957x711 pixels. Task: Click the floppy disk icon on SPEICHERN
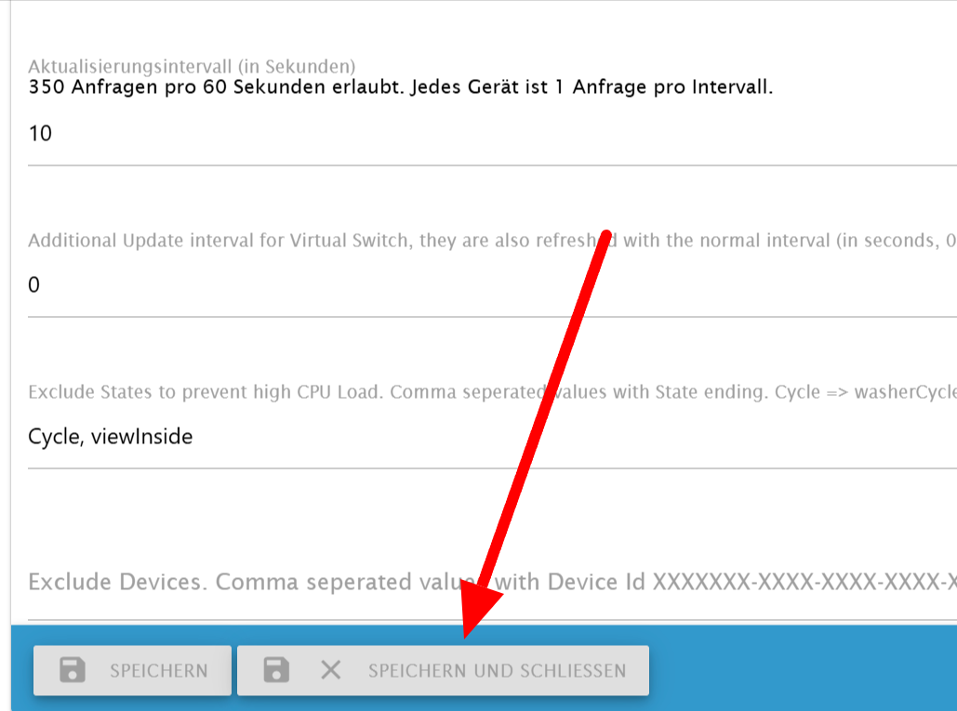coord(72,669)
